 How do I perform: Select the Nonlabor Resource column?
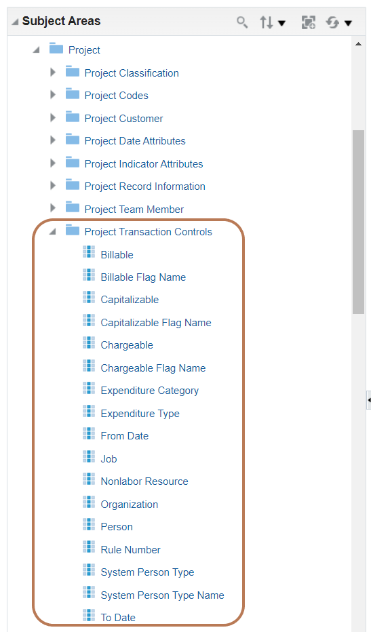click(x=144, y=481)
